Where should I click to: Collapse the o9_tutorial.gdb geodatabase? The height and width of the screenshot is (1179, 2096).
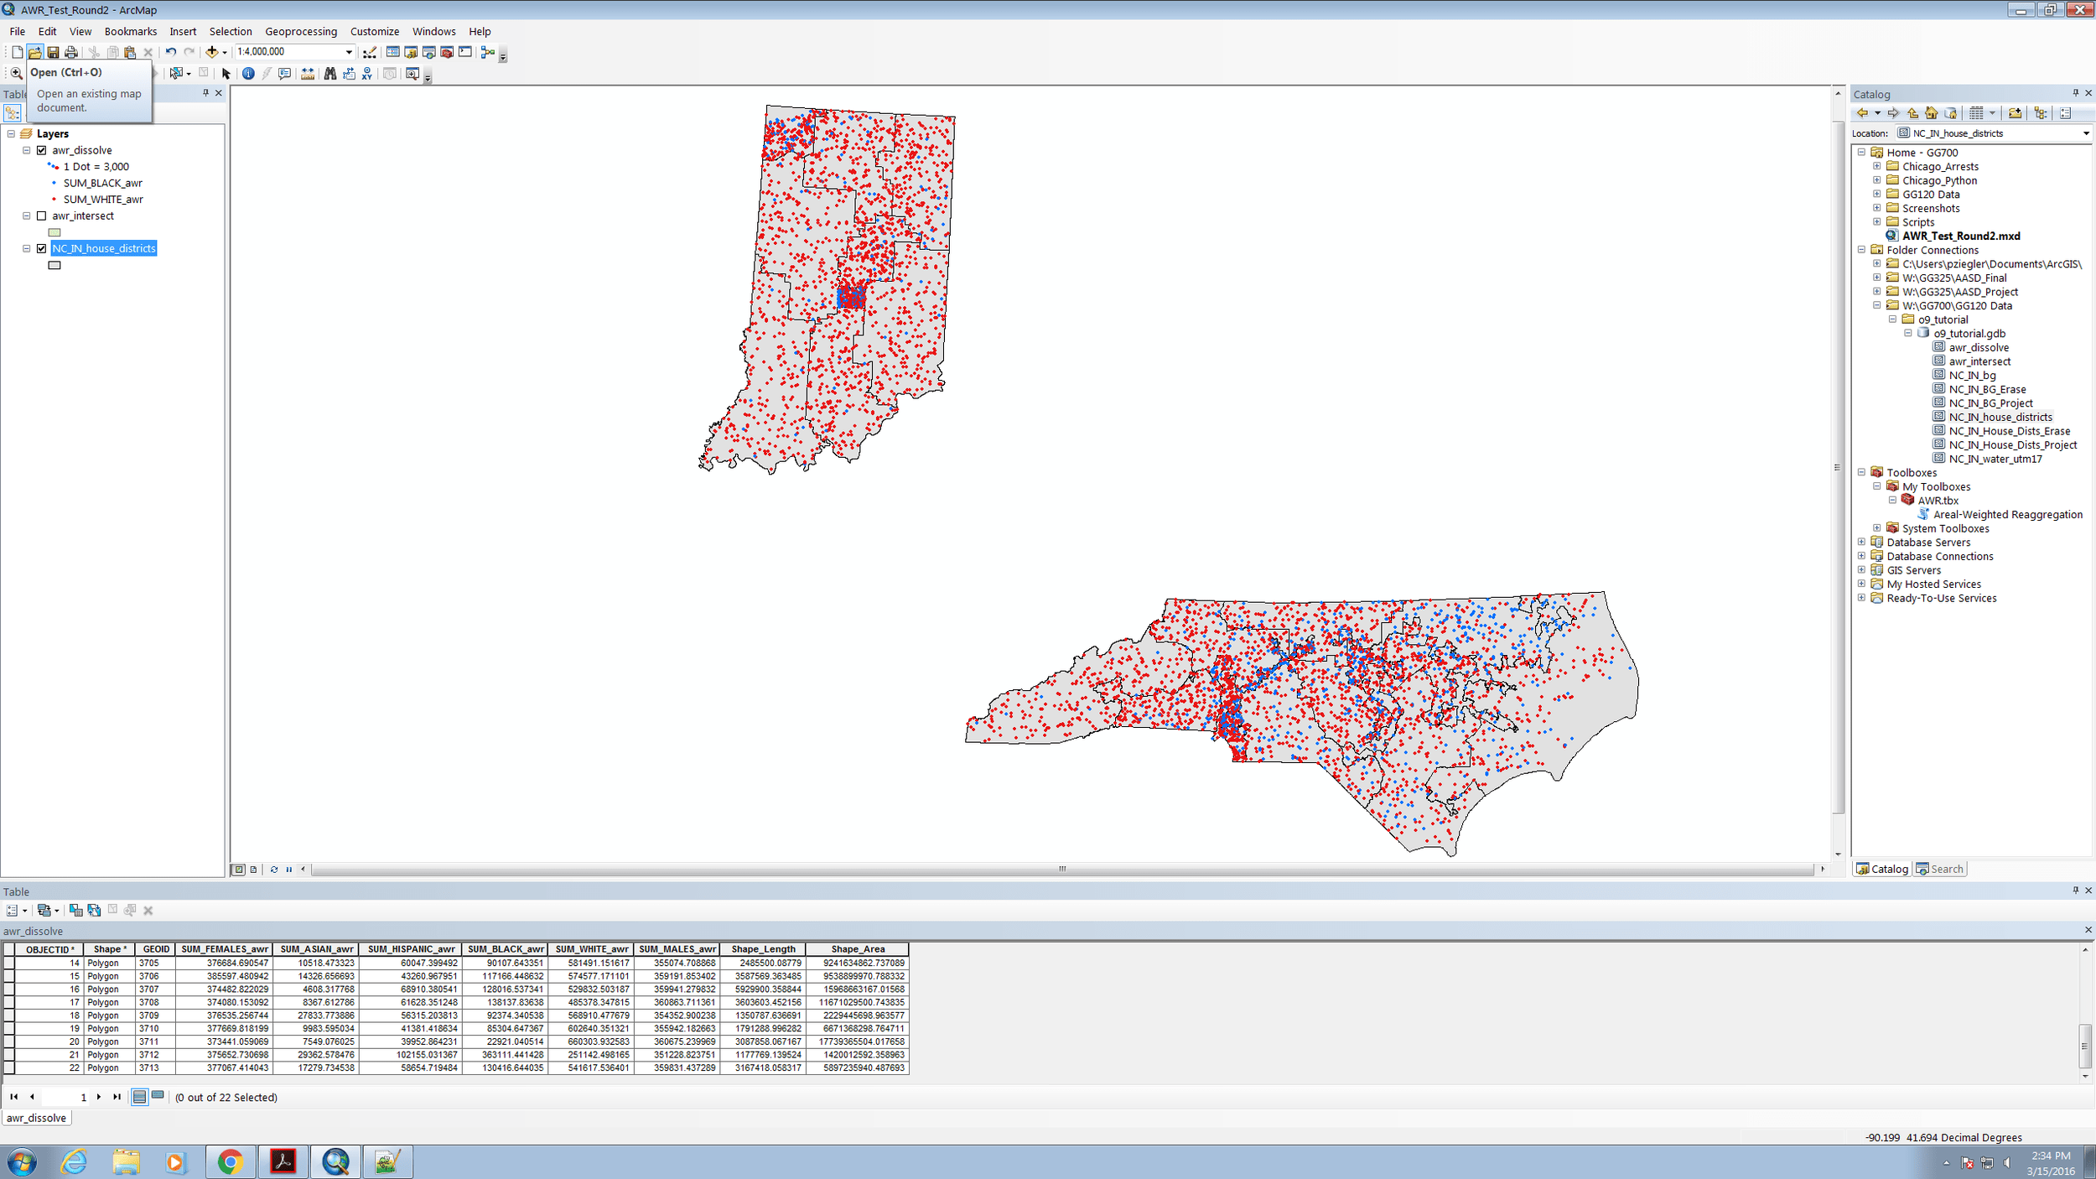coord(1908,333)
